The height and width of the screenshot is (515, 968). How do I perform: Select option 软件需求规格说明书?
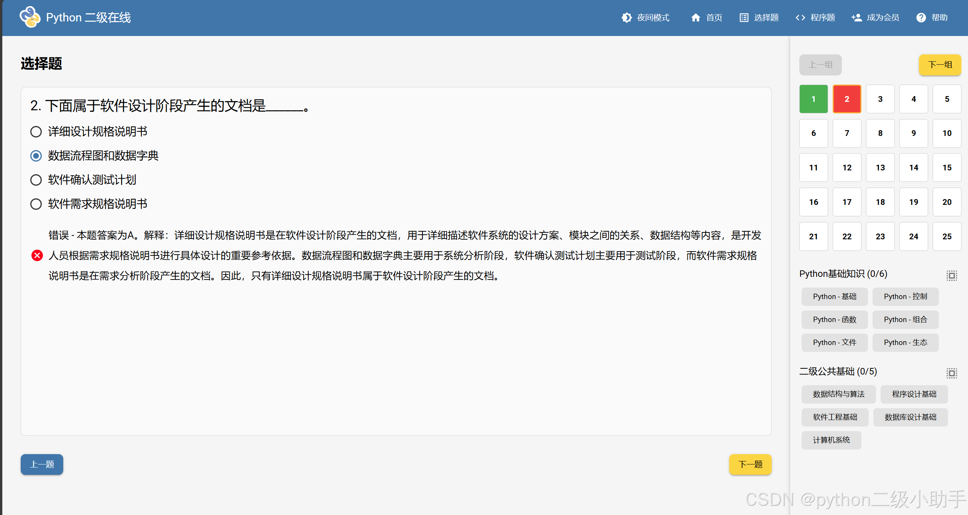36,204
